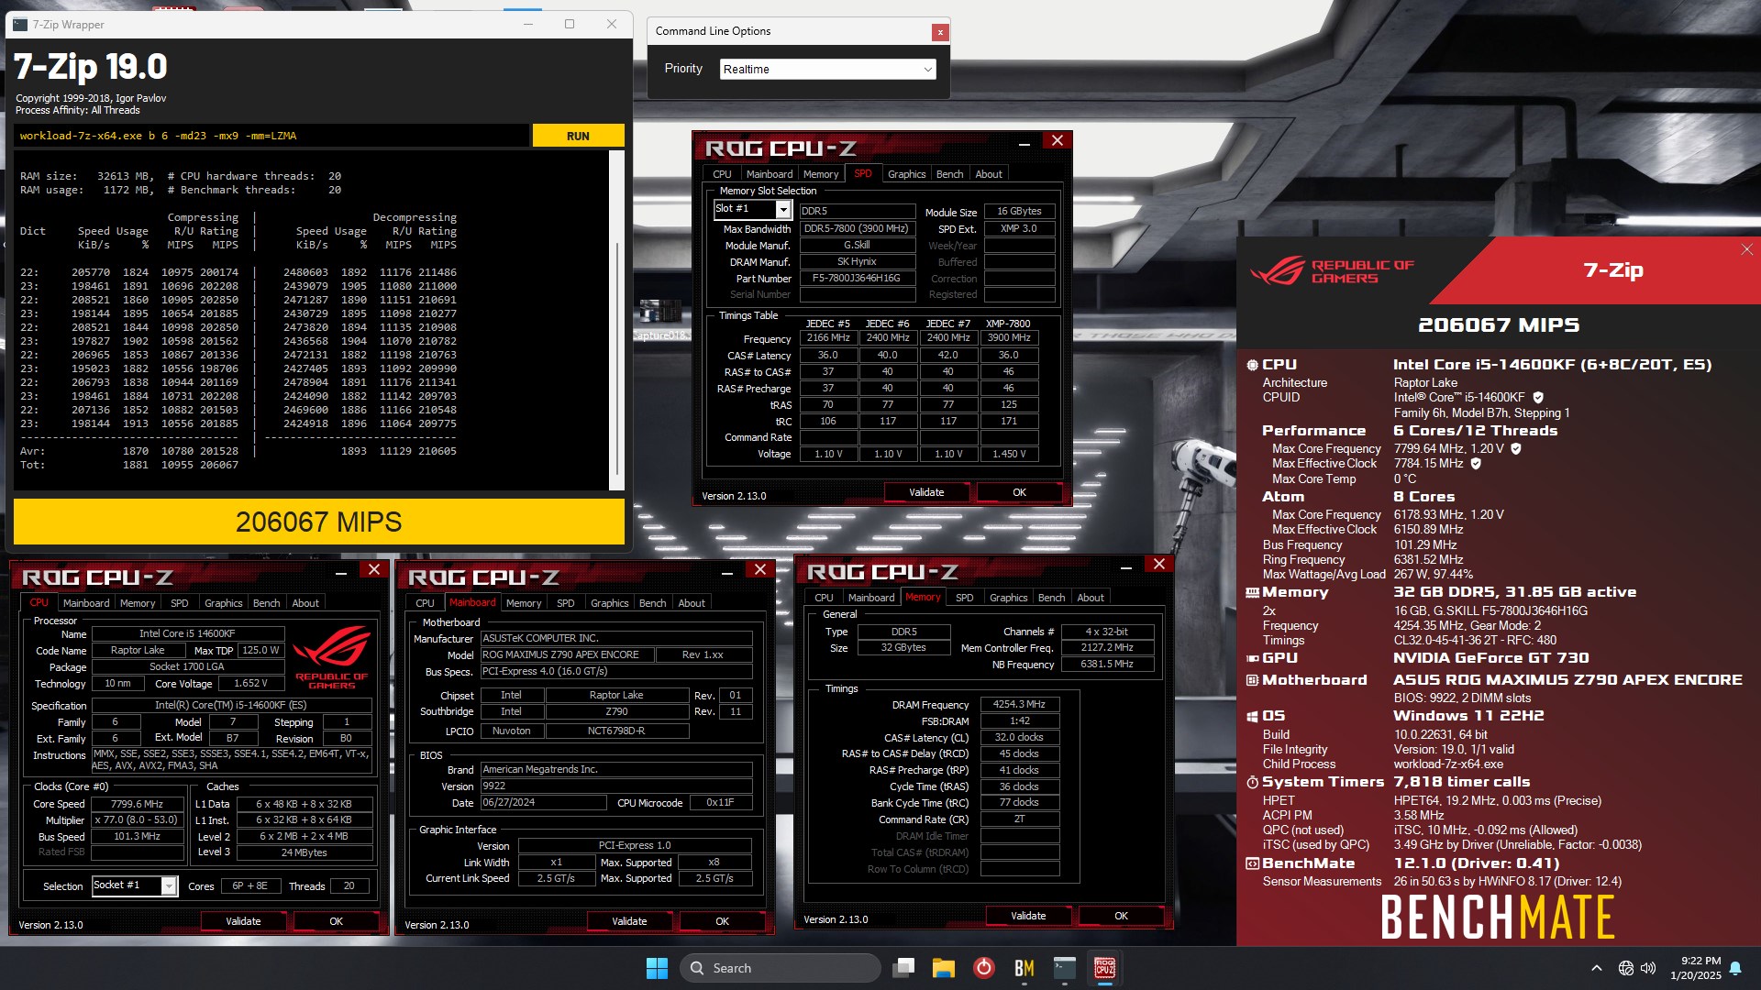Click the yellow RUN button
The width and height of the screenshot is (1761, 990).
(578, 136)
